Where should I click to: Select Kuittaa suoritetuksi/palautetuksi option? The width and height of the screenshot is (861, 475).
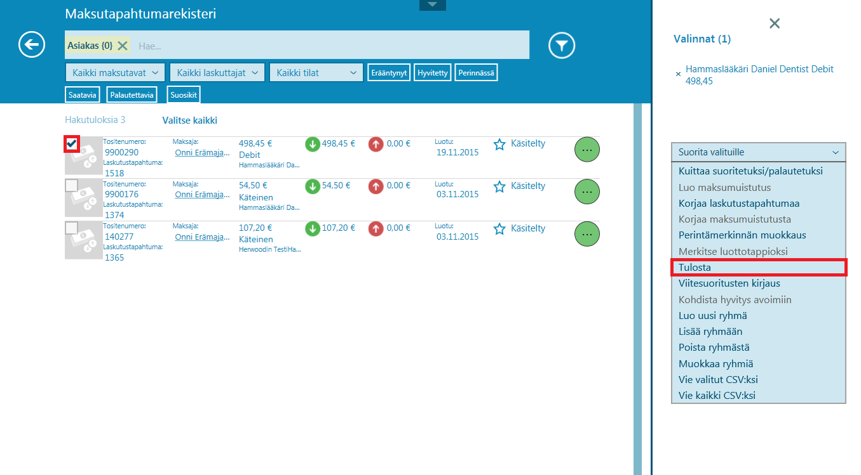coord(759,171)
